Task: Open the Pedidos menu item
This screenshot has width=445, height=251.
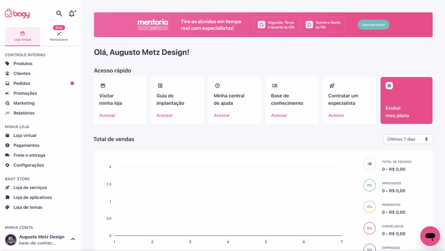Action: click(x=22, y=83)
